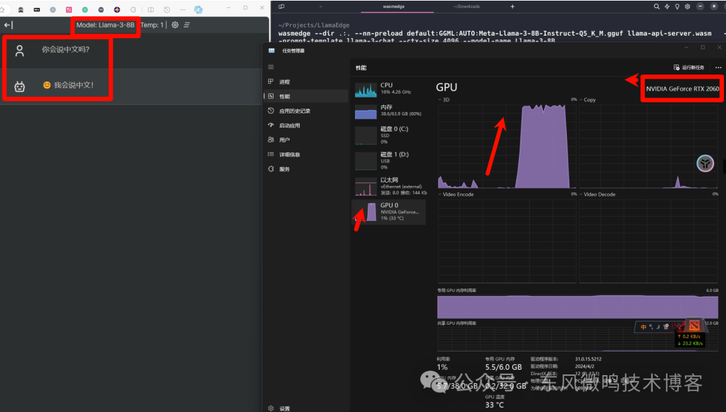The width and height of the screenshot is (726, 412).
Task: Click the MD extension icon in browser
Action: point(36,9)
